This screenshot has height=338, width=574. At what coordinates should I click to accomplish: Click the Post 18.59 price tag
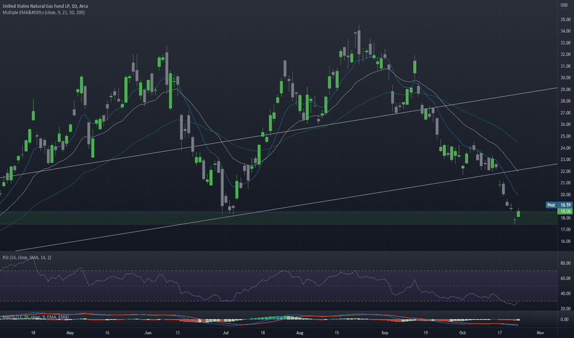click(x=559, y=205)
